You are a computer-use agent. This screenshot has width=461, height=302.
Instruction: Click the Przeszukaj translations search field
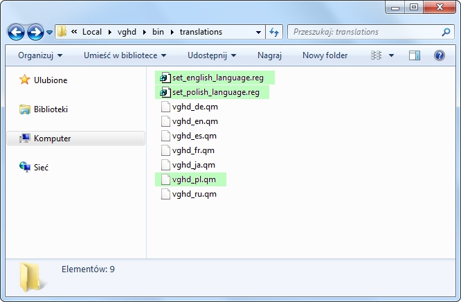(363, 32)
